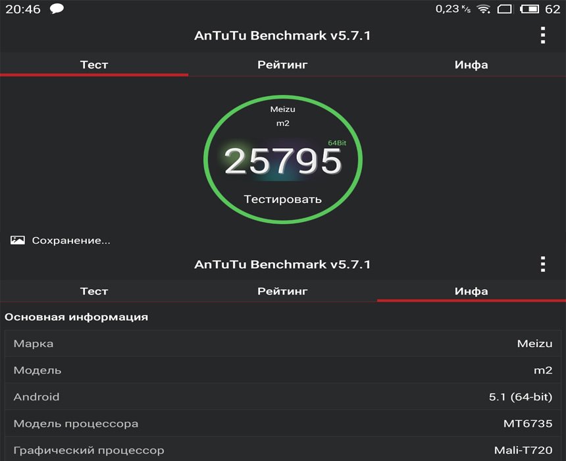
Task: Switch to the lower Рейтинг tab
Action: [x=282, y=291]
